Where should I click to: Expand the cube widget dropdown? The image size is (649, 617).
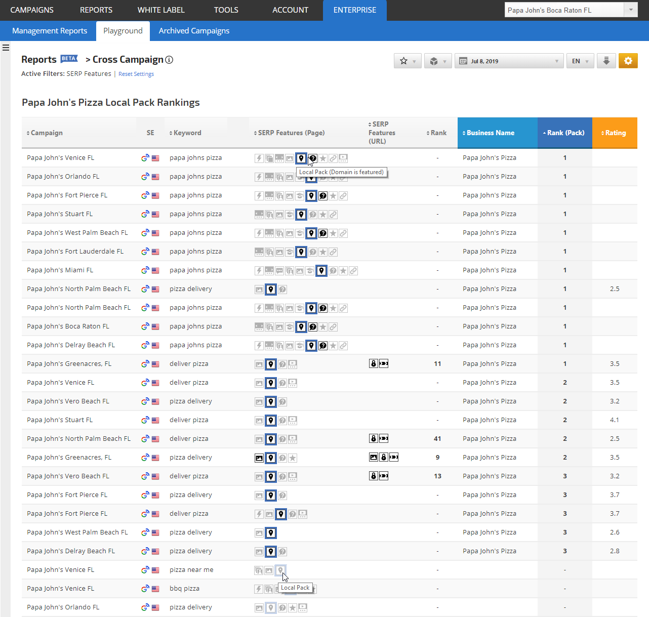[x=438, y=61]
